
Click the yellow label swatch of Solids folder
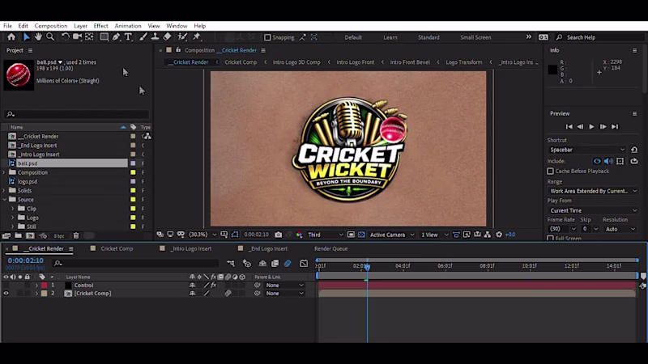[133, 190]
